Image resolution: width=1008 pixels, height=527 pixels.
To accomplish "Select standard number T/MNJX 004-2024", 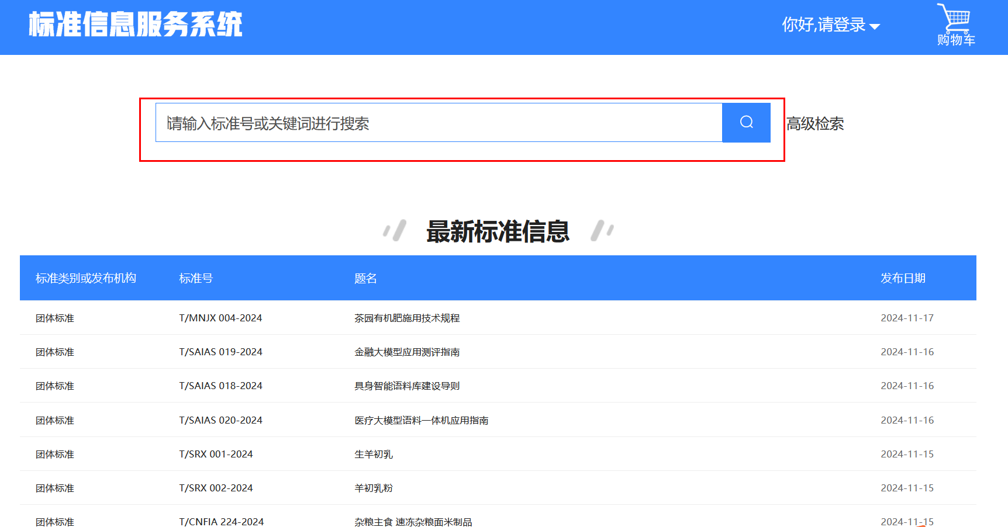I will [220, 318].
